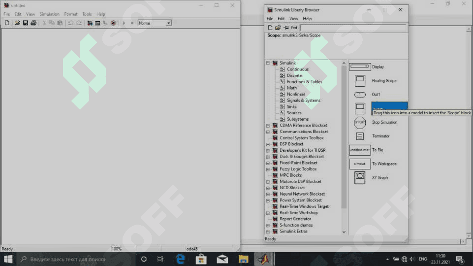
Task: Click the Find button in Library Browser
Action: click(x=294, y=28)
